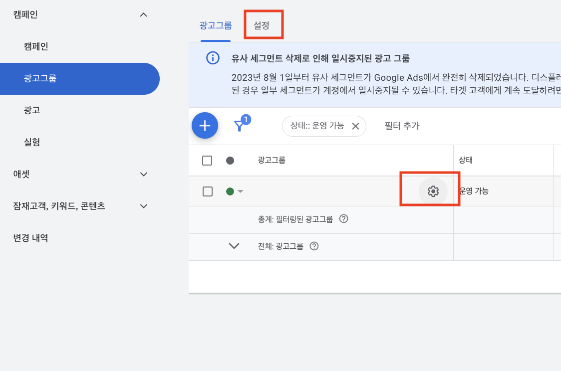Check the checkbox on the ad group row
The height and width of the screenshot is (371, 561).
coord(207,191)
